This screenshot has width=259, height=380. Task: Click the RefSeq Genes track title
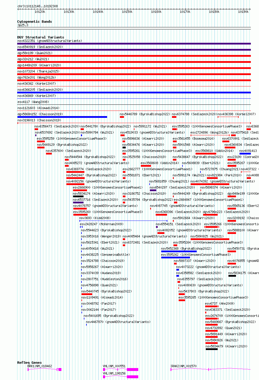point(29,363)
